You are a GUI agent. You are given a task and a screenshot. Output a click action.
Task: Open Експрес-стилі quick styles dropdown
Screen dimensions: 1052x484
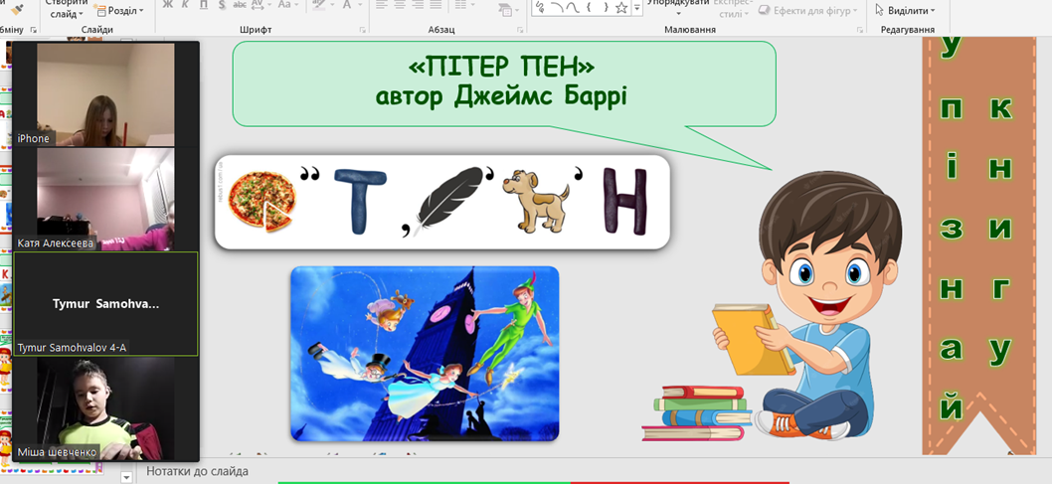click(x=731, y=8)
